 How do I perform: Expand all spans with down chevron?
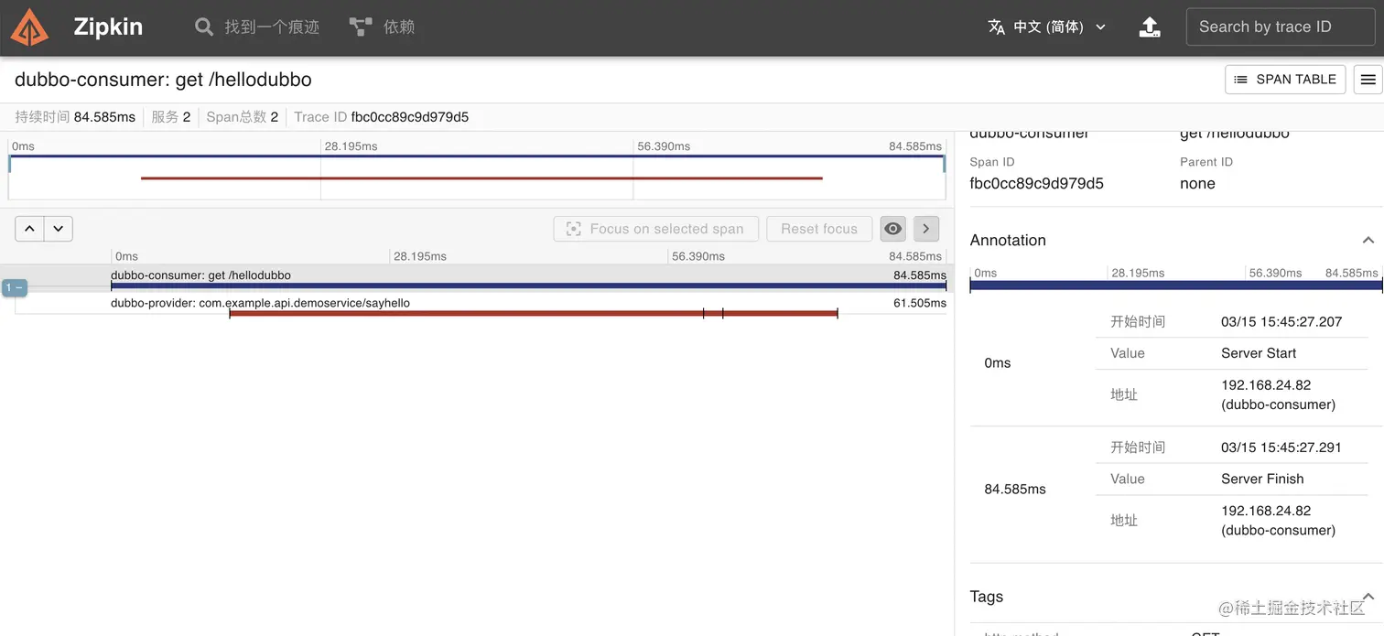click(x=59, y=229)
